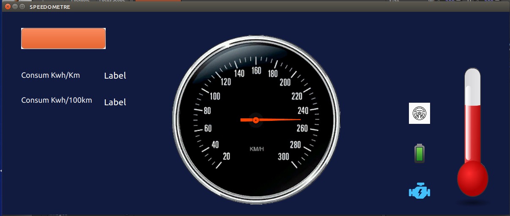Click the blue engine warning icon
Screen dimensions: 510x216
tap(420, 191)
